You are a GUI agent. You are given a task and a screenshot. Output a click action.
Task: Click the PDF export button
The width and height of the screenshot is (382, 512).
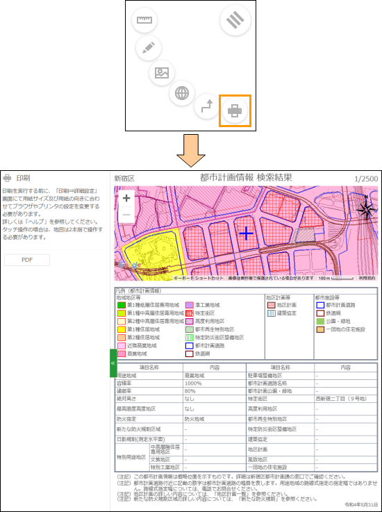coord(27,260)
